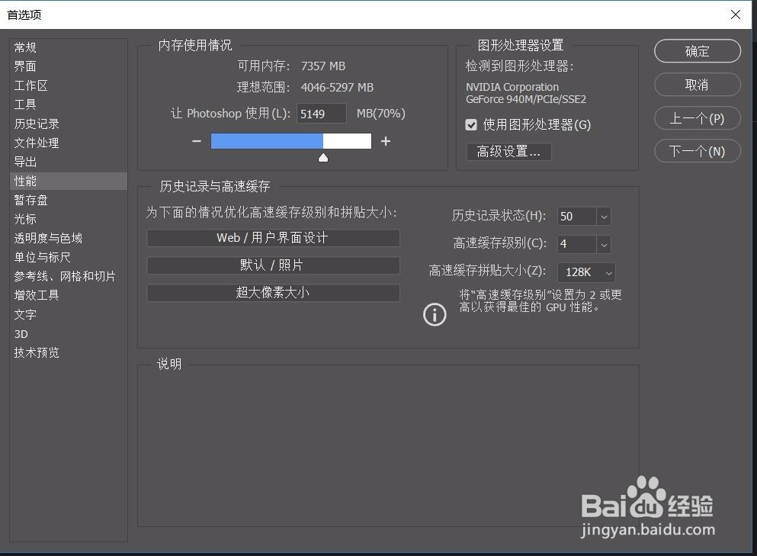757x556 pixels.
Task: Expand the 高速缓存级别(C) dropdown arrow
Action: tap(604, 244)
